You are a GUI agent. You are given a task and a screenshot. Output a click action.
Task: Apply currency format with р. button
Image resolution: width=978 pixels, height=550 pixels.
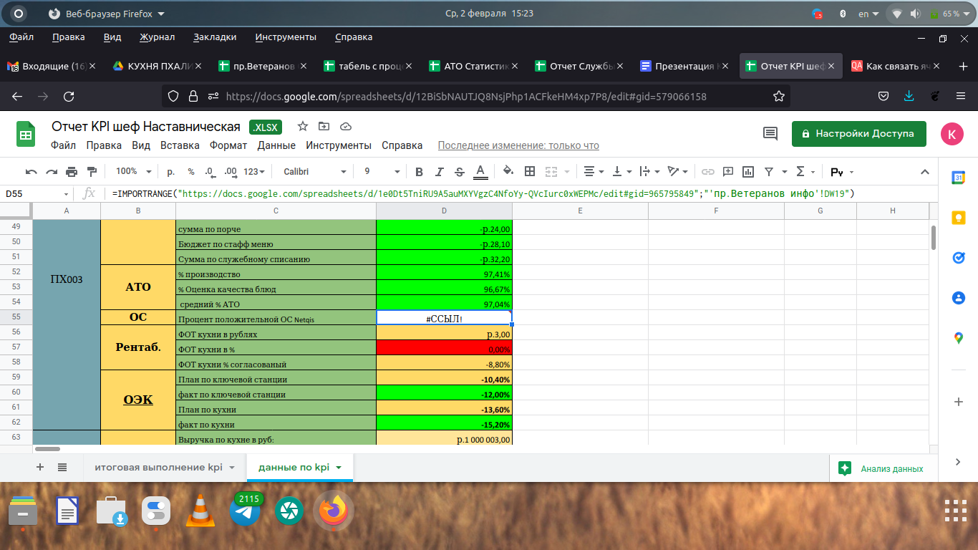point(170,172)
